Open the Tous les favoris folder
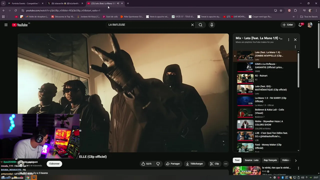 pos(309,17)
